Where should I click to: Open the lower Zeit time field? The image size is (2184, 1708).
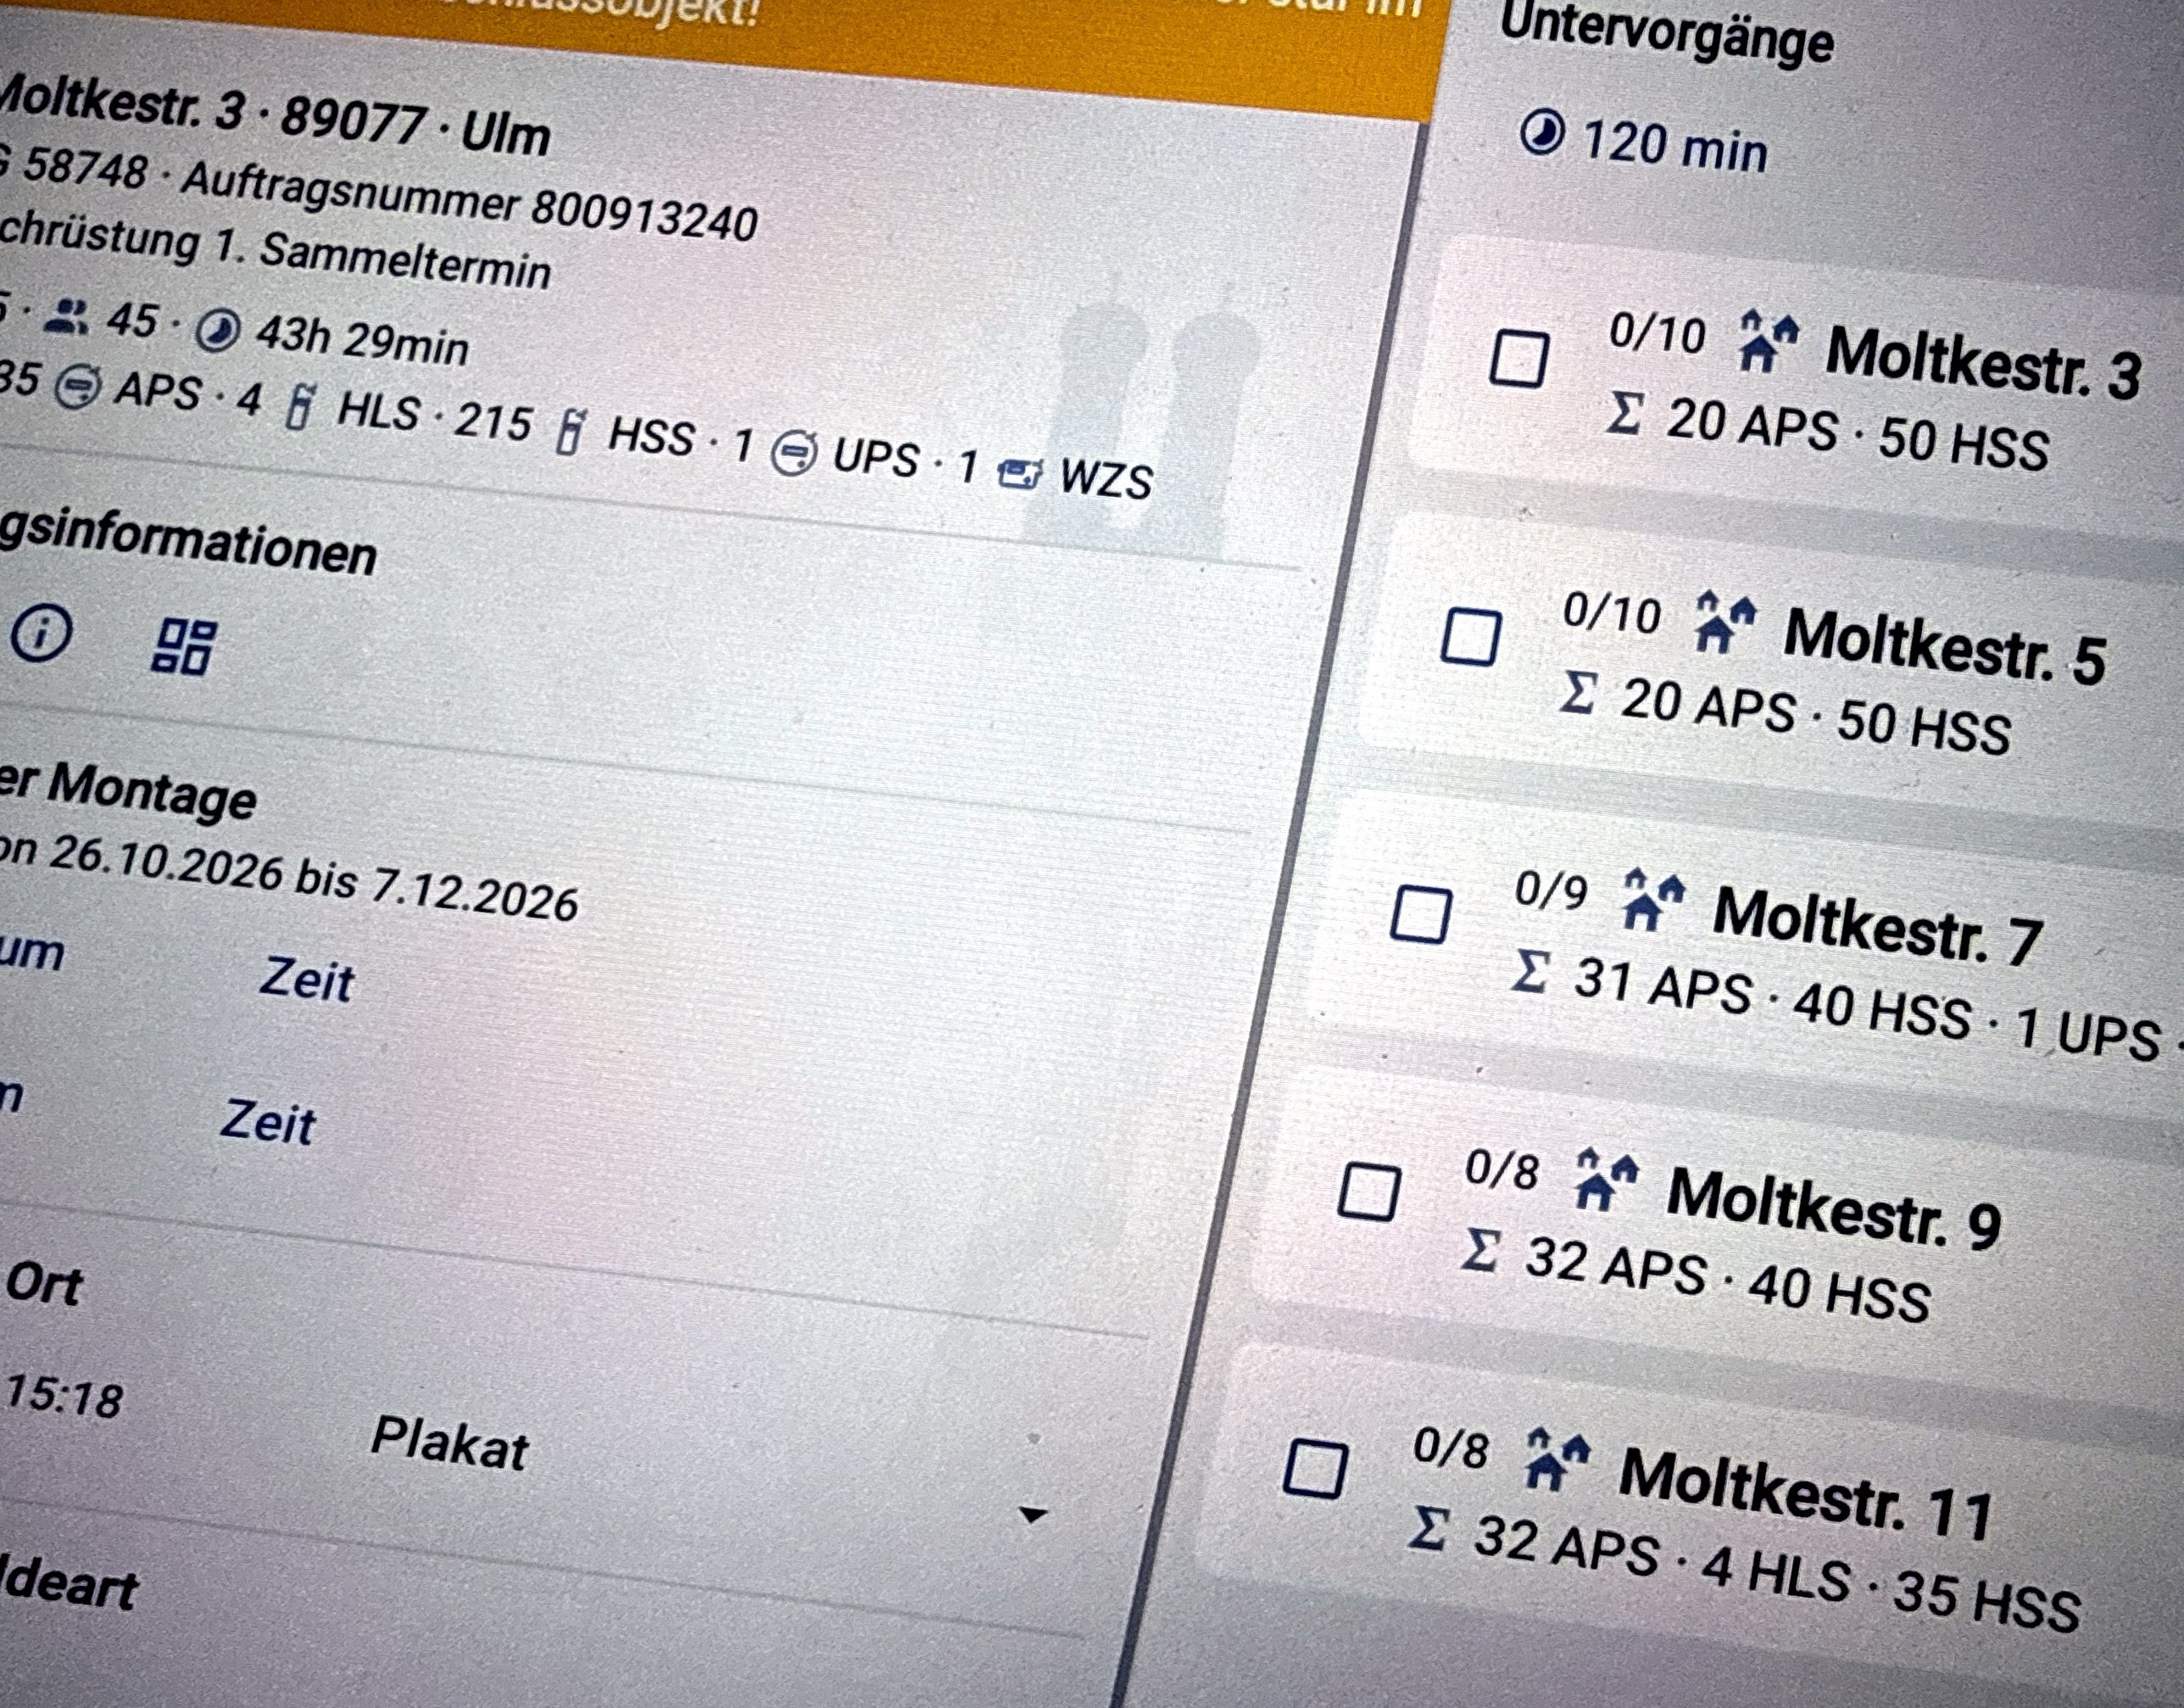point(268,1121)
